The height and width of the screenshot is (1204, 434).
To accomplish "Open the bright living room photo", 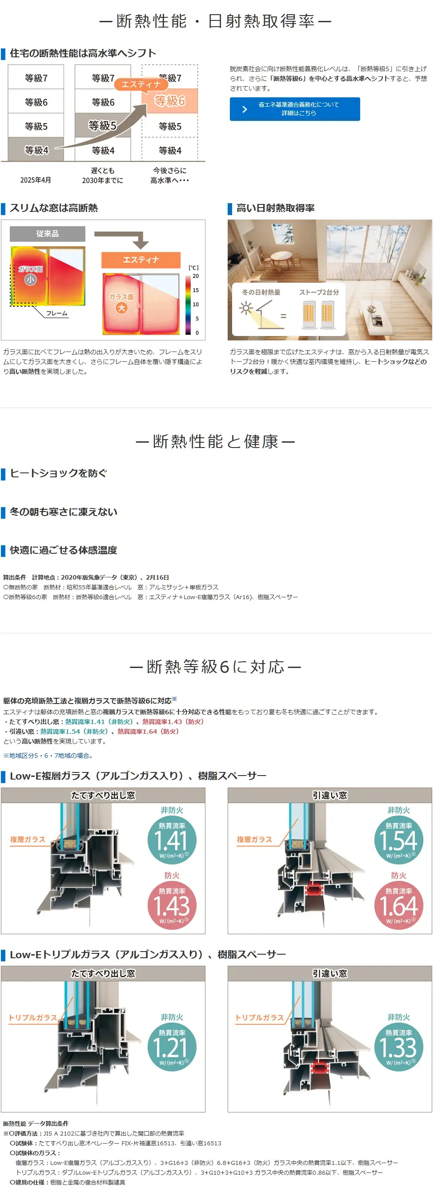I will tap(330, 280).
